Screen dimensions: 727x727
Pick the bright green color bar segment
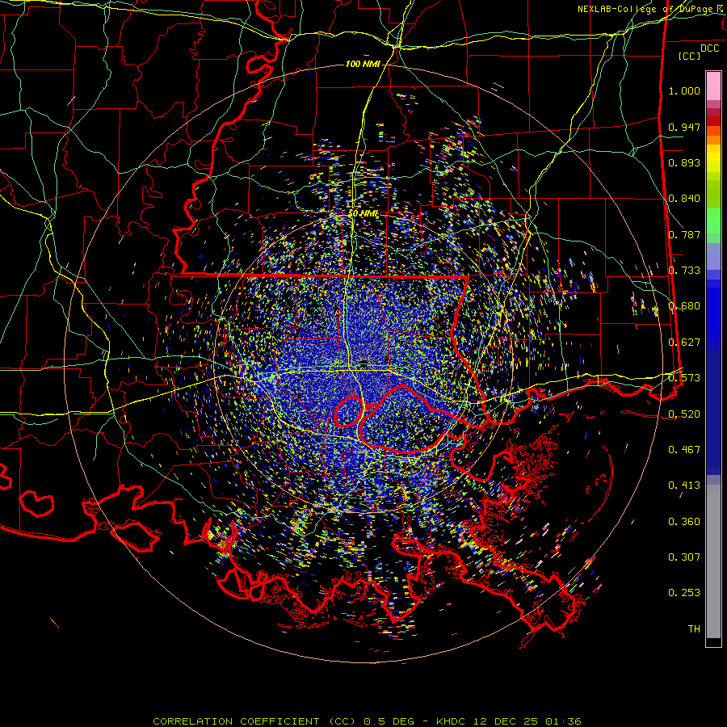713,221
